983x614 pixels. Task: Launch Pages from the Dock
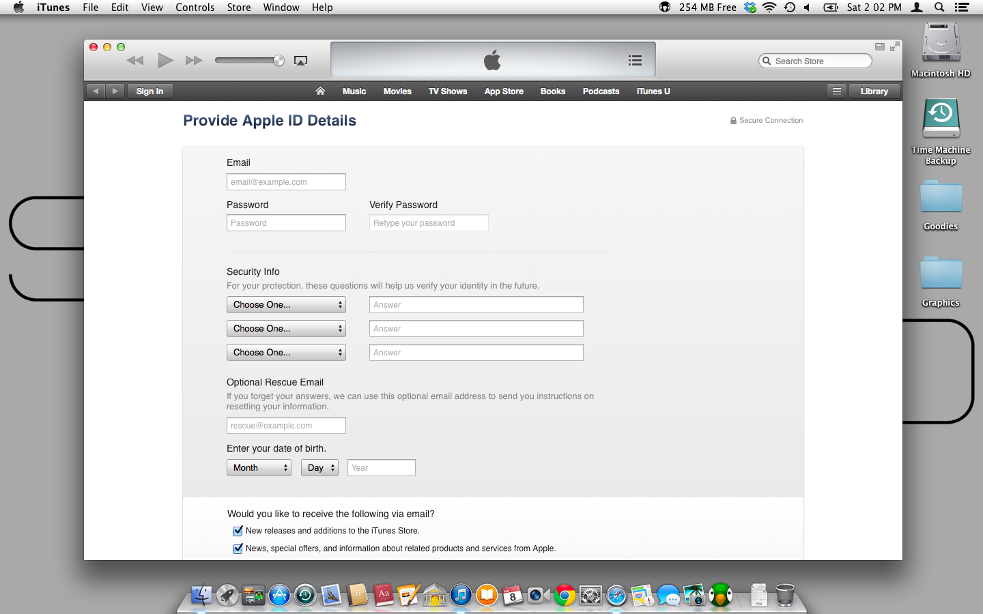[x=409, y=596]
